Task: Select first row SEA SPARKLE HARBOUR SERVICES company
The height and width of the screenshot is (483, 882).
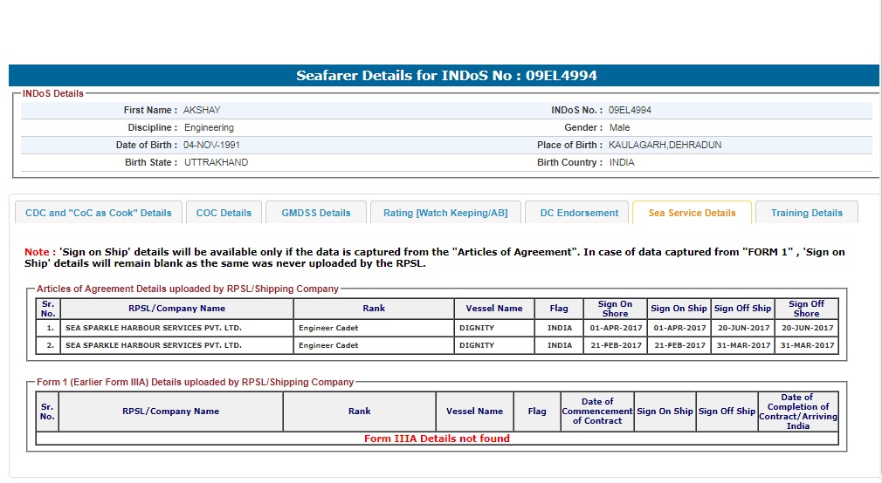Action: click(x=154, y=328)
